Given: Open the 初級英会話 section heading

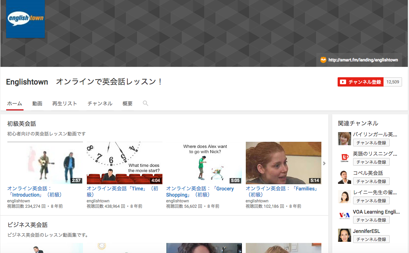Looking at the screenshot, I should point(22,124).
